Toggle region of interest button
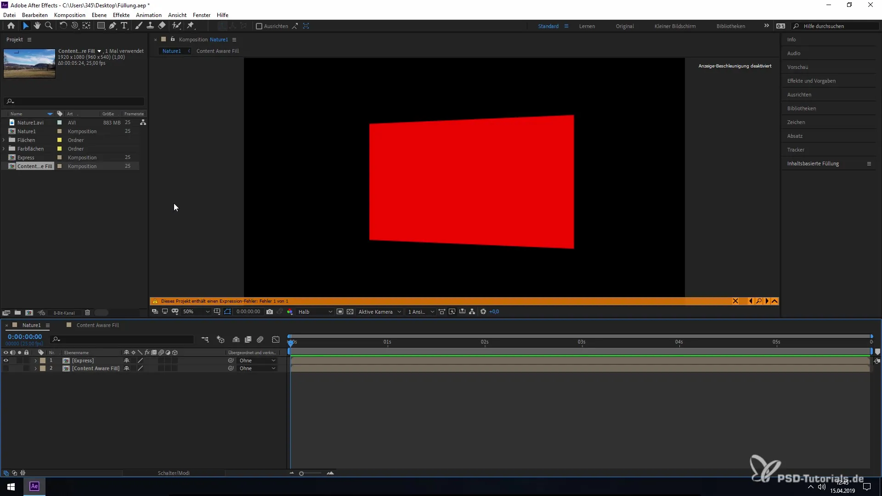 (x=340, y=312)
